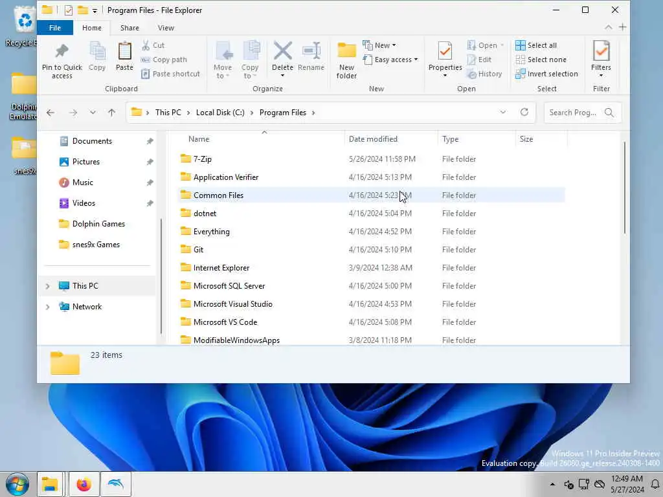Image resolution: width=663 pixels, height=497 pixels.
Task: Select Videos in navigation pane
Action: 84,203
